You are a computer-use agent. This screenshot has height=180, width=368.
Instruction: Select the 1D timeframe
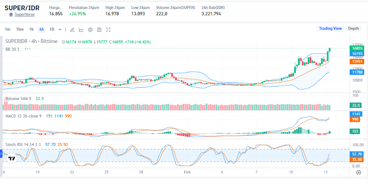tap(52, 29)
